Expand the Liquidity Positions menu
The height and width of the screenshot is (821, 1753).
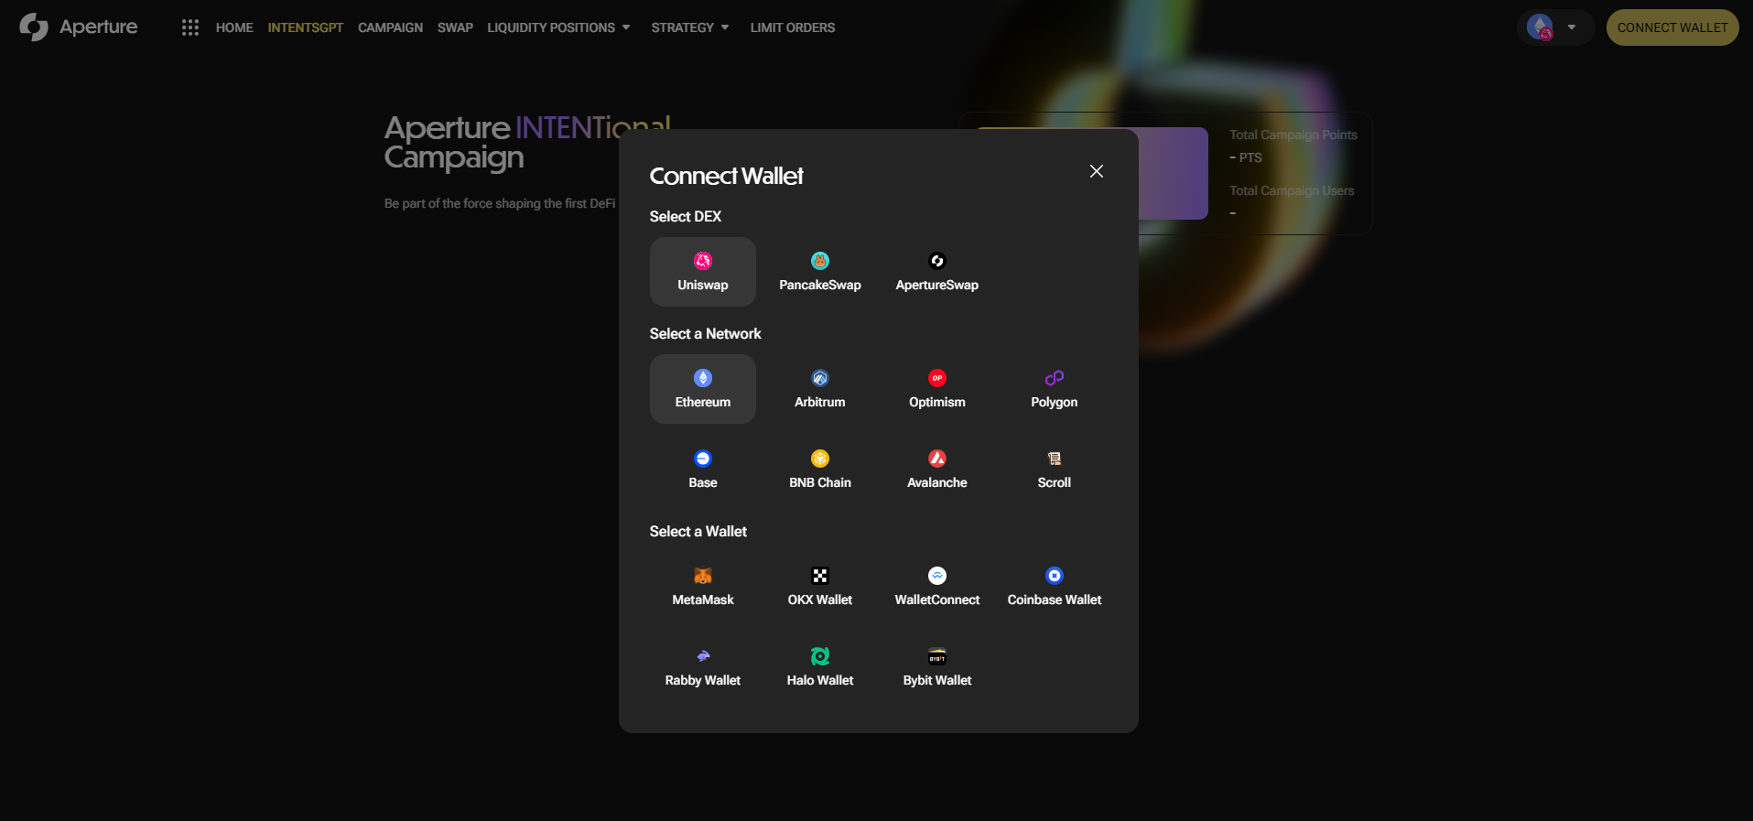(558, 27)
